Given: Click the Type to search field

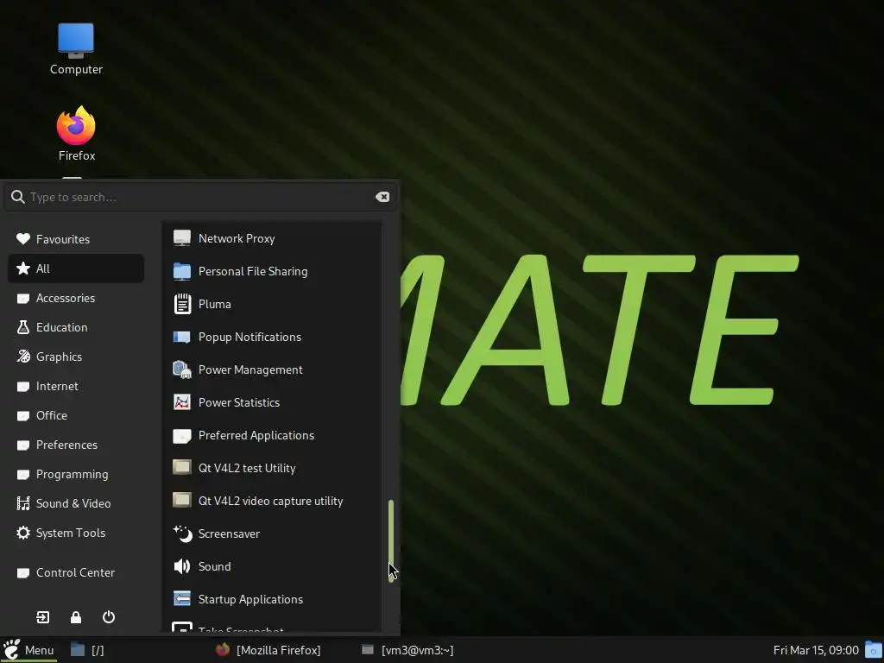Looking at the screenshot, I should click(200, 197).
